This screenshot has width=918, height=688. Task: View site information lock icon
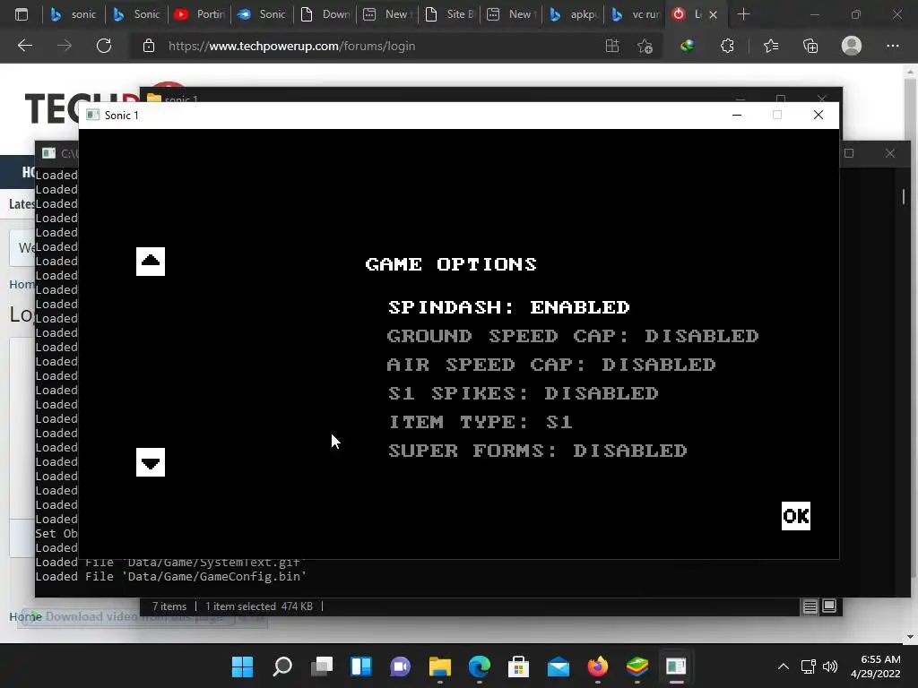[x=149, y=46]
